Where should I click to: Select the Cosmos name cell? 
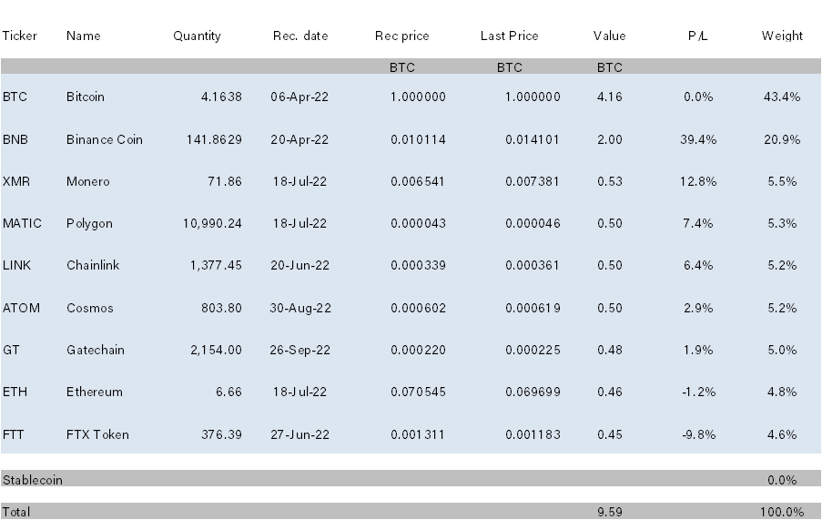click(89, 308)
